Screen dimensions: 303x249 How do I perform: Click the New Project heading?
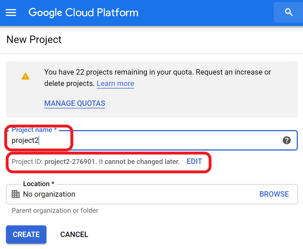pos(34,40)
